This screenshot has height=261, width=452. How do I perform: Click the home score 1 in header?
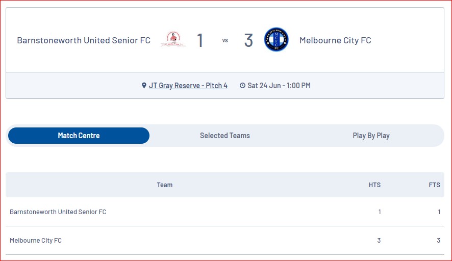click(200, 40)
